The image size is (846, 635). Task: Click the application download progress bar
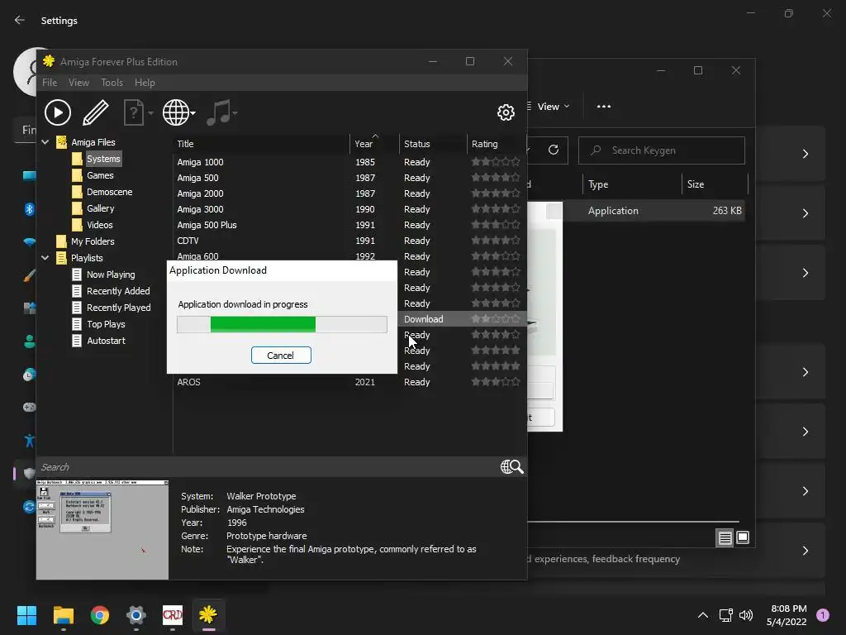pyautogui.click(x=282, y=324)
